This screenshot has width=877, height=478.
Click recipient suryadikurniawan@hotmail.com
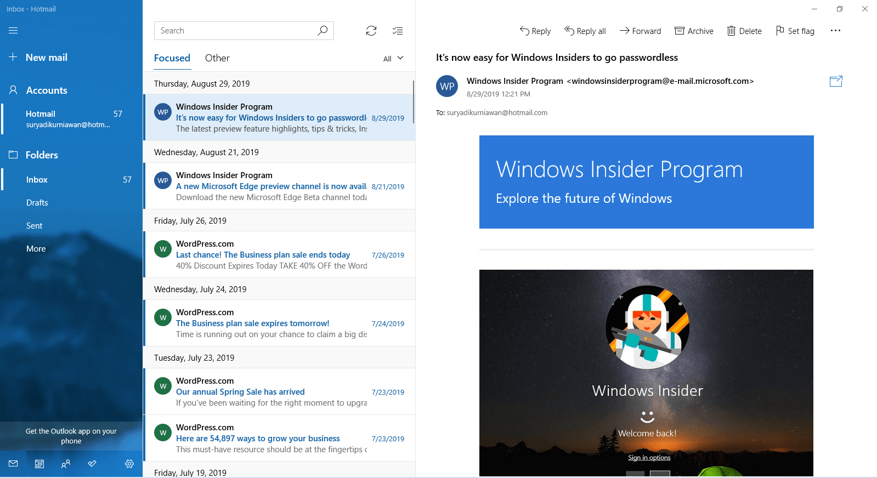(x=497, y=112)
